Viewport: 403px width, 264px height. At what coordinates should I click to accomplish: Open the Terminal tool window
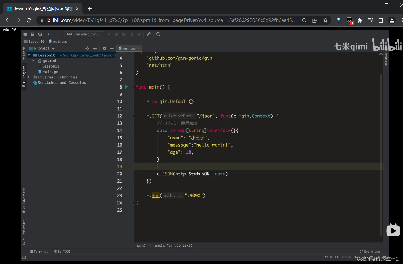[39, 252]
